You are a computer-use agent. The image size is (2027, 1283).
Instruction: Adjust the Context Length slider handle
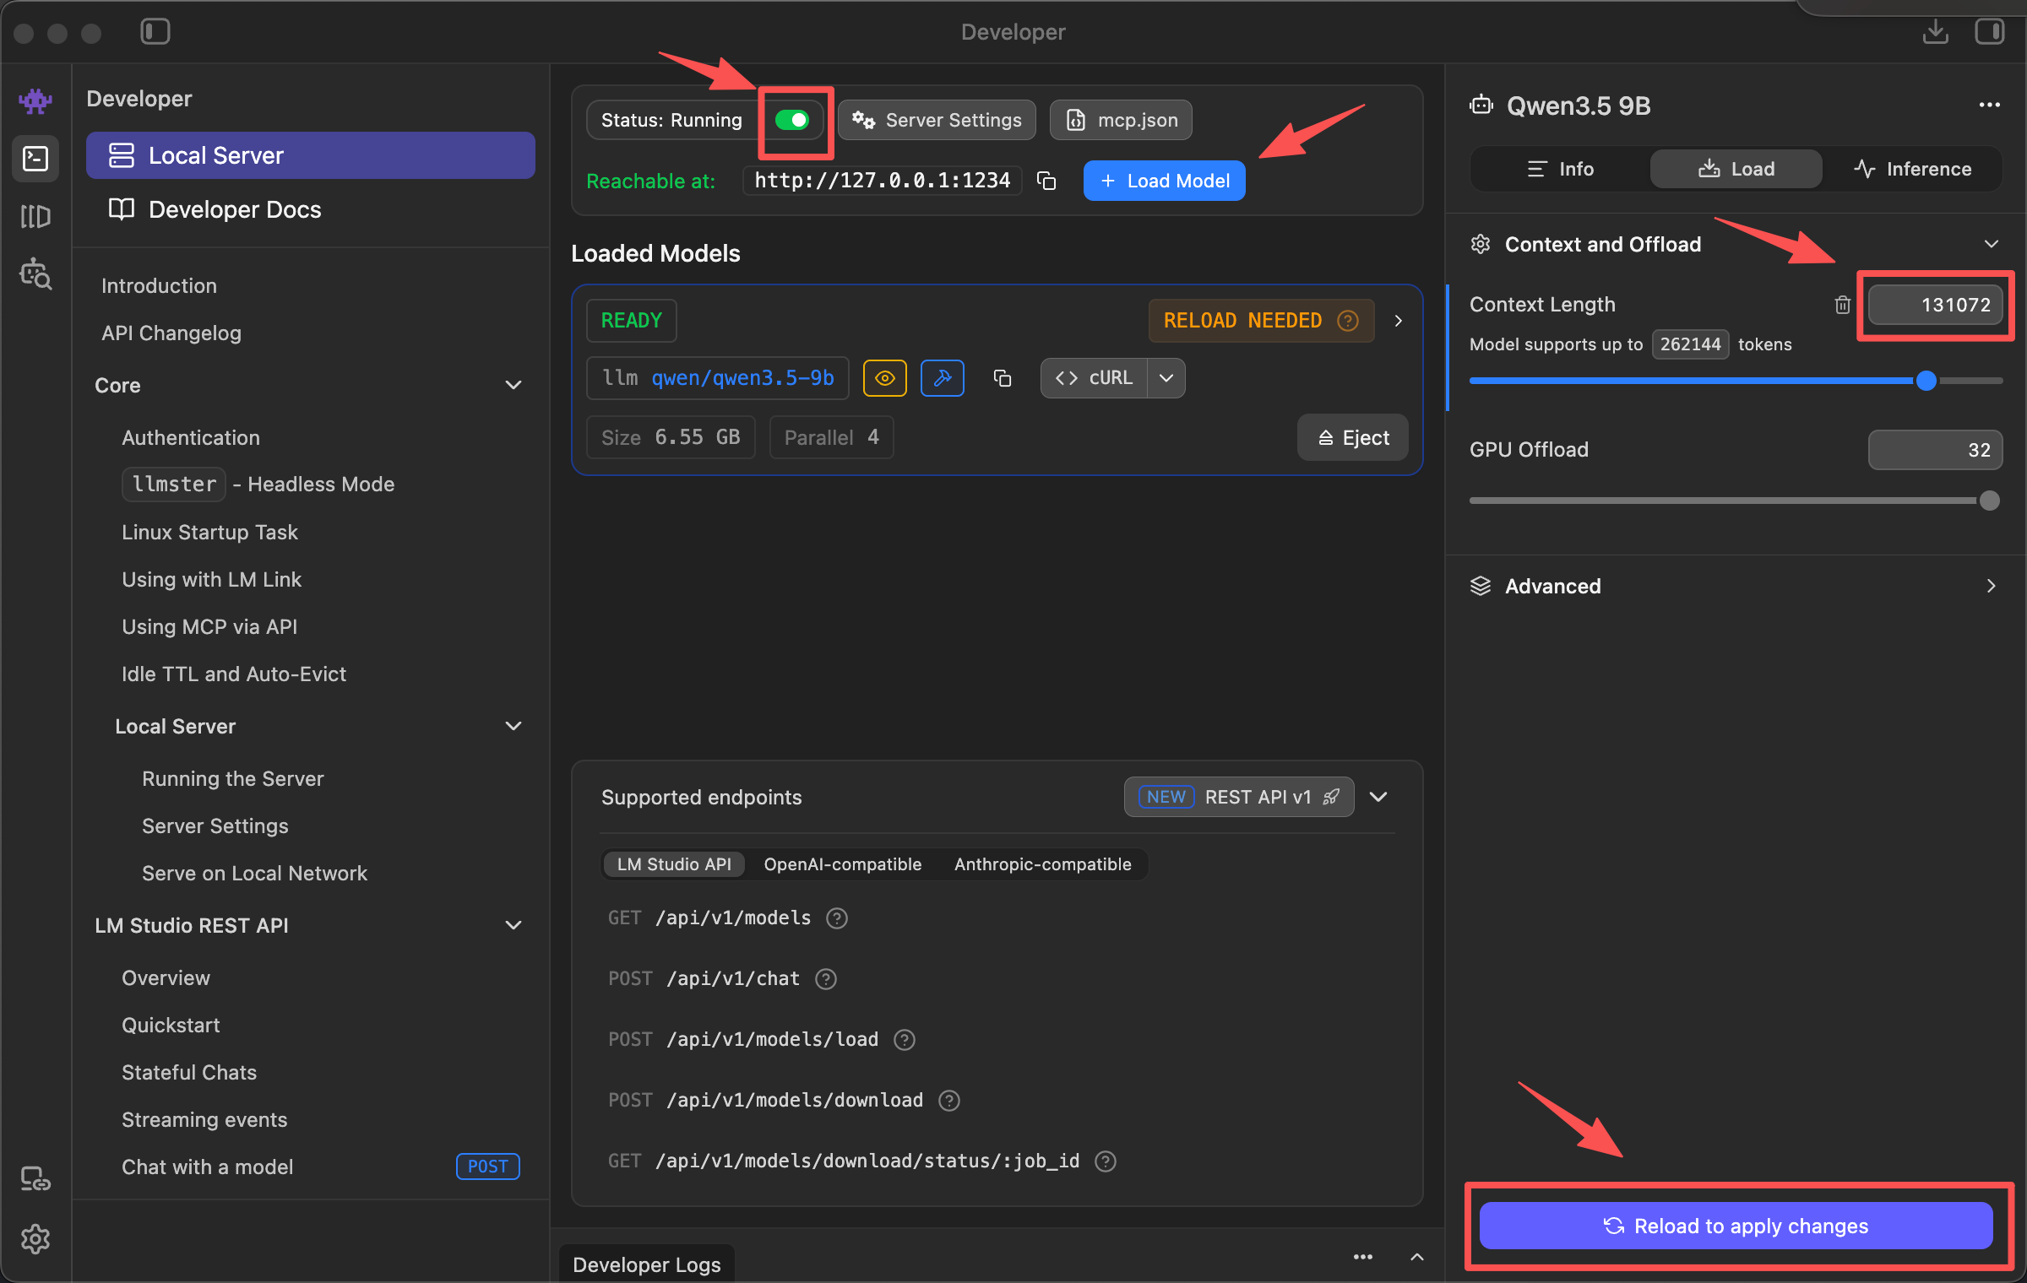[x=1926, y=381]
